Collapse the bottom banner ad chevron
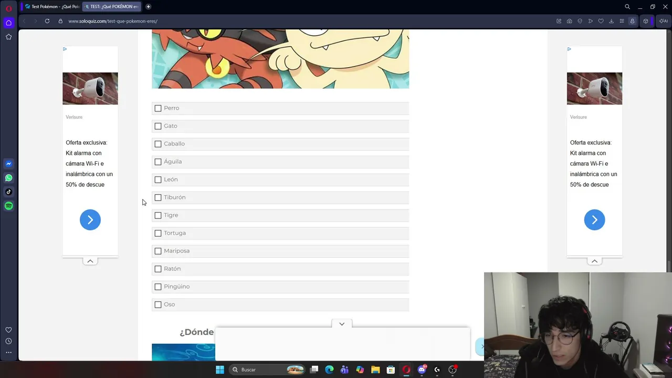The height and width of the screenshot is (378, 672). [x=342, y=324]
